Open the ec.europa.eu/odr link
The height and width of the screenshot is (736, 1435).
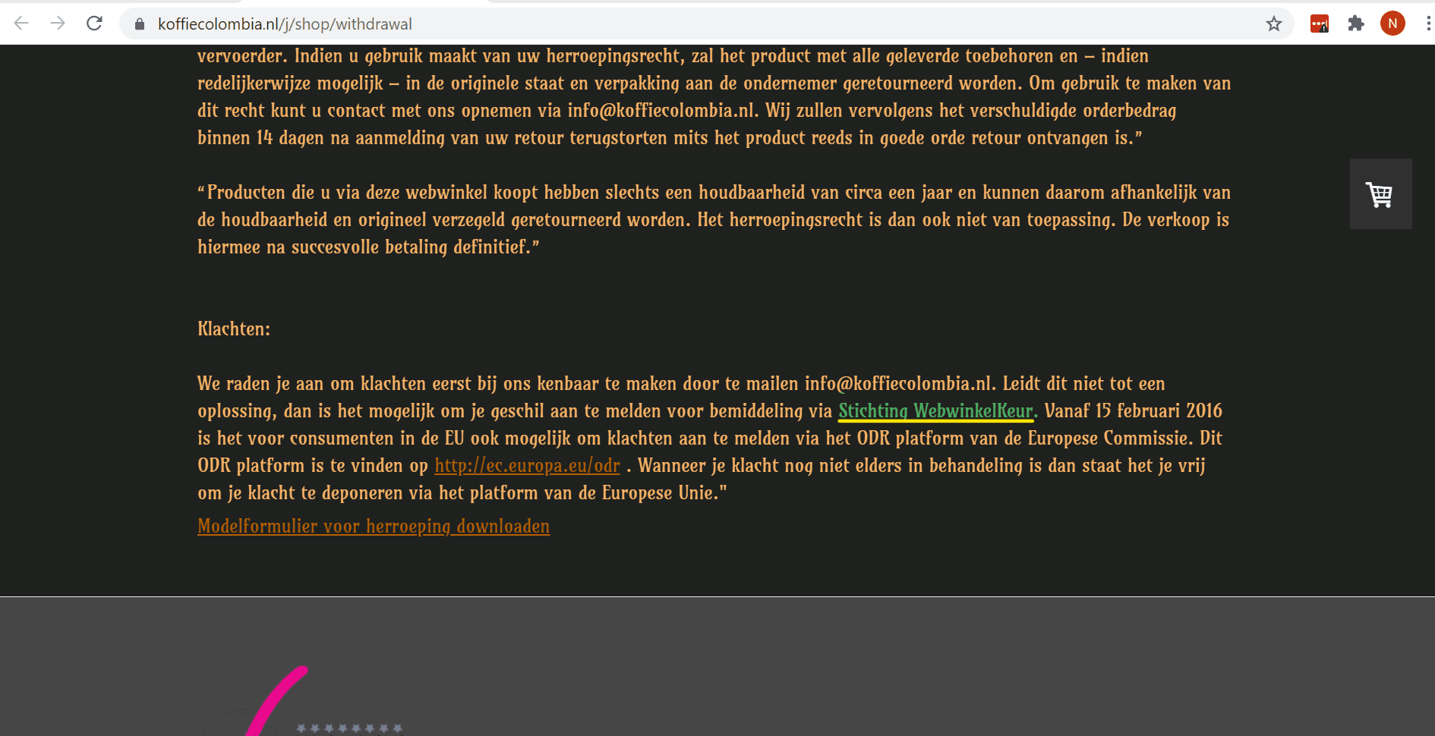click(x=527, y=466)
